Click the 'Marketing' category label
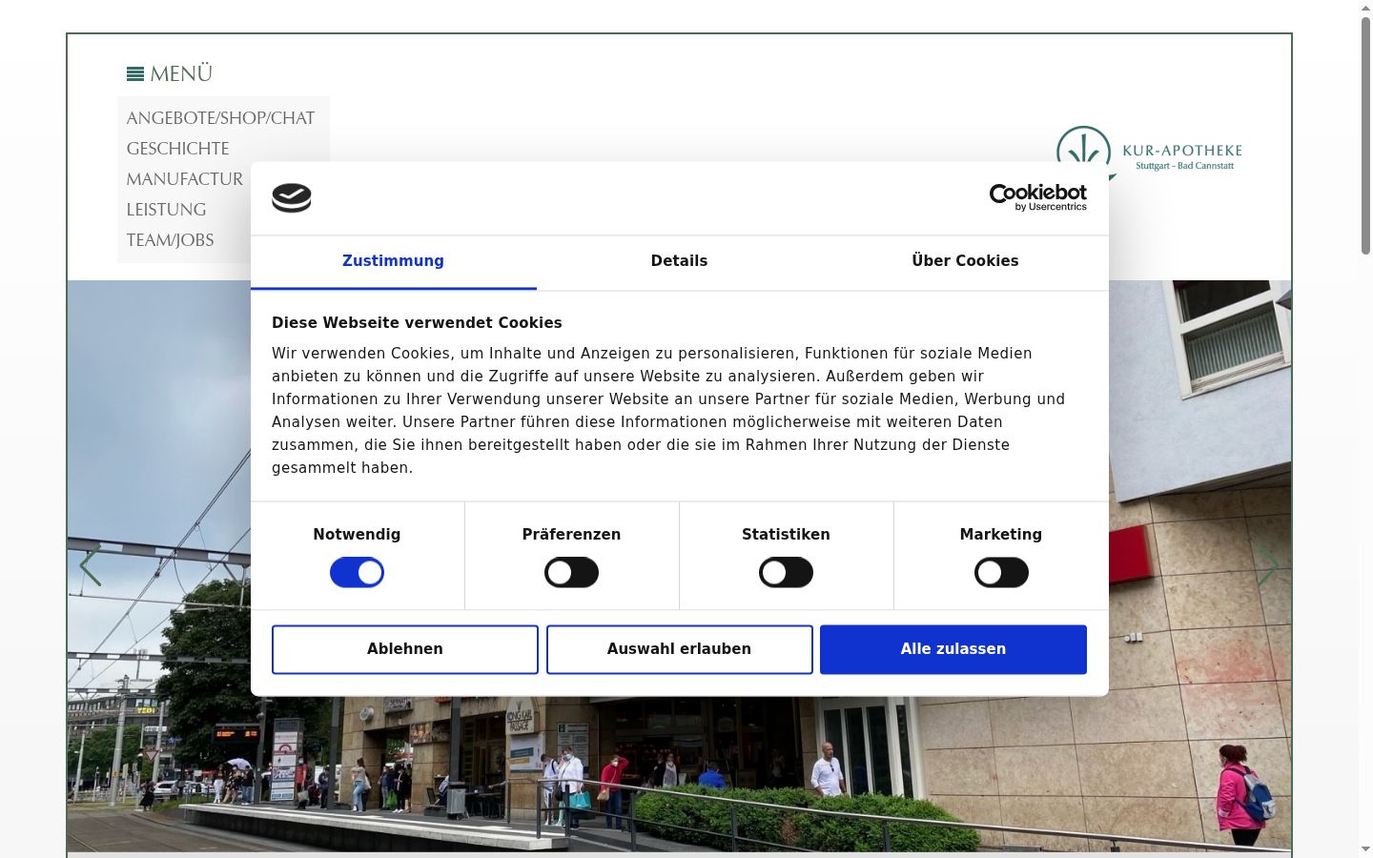Image resolution: width=1373 pixels, height=858 pixels. tap(1001, 534)
